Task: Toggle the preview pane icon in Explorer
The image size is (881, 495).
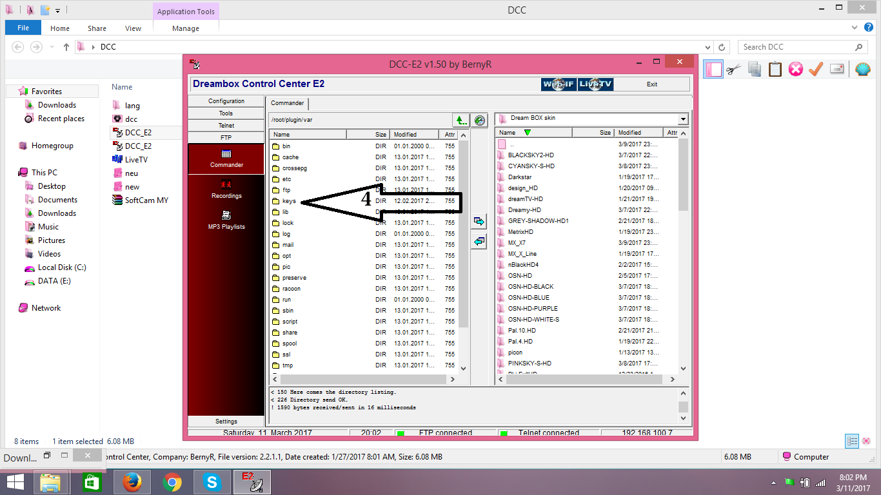Action: tap(713, 69)
